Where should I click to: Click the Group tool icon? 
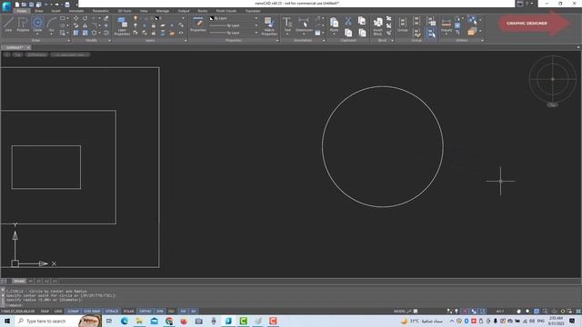coord(403,25)
